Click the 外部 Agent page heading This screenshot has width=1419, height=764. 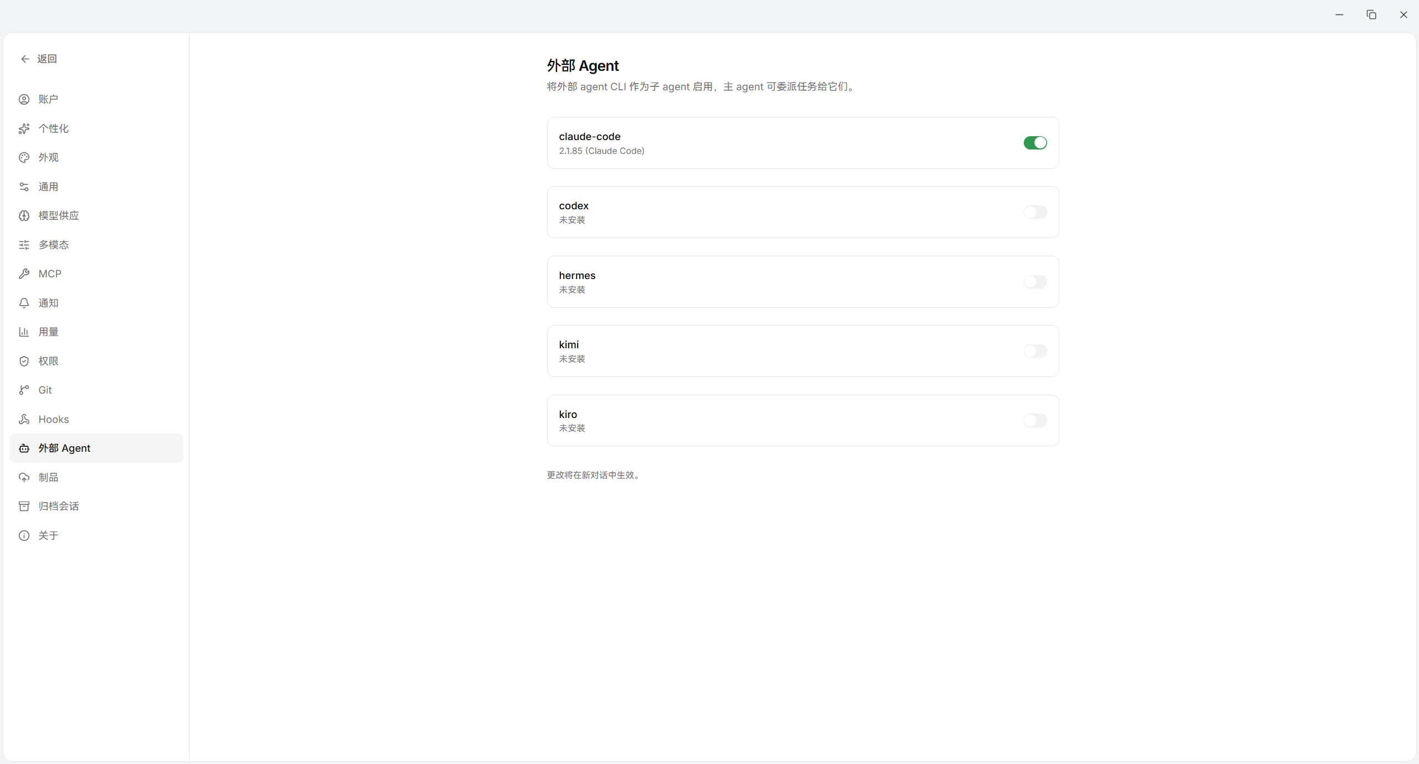click(x=583, y=66)
